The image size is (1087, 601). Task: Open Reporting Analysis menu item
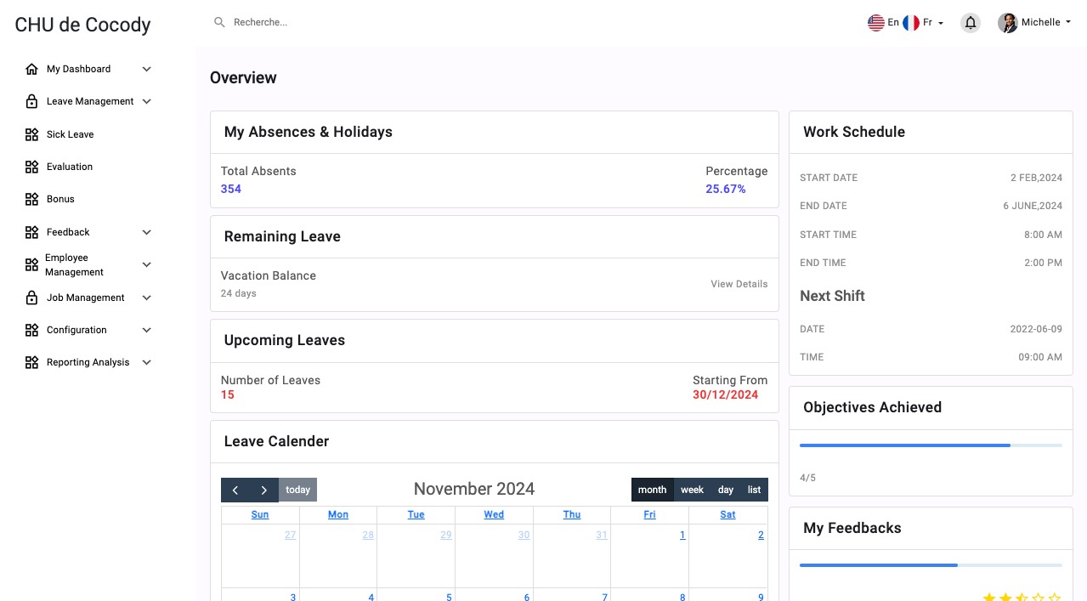[x=88, y=362]
